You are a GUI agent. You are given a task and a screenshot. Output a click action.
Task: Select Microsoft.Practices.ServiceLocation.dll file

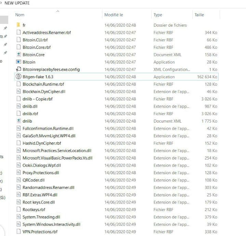(57, 151)
